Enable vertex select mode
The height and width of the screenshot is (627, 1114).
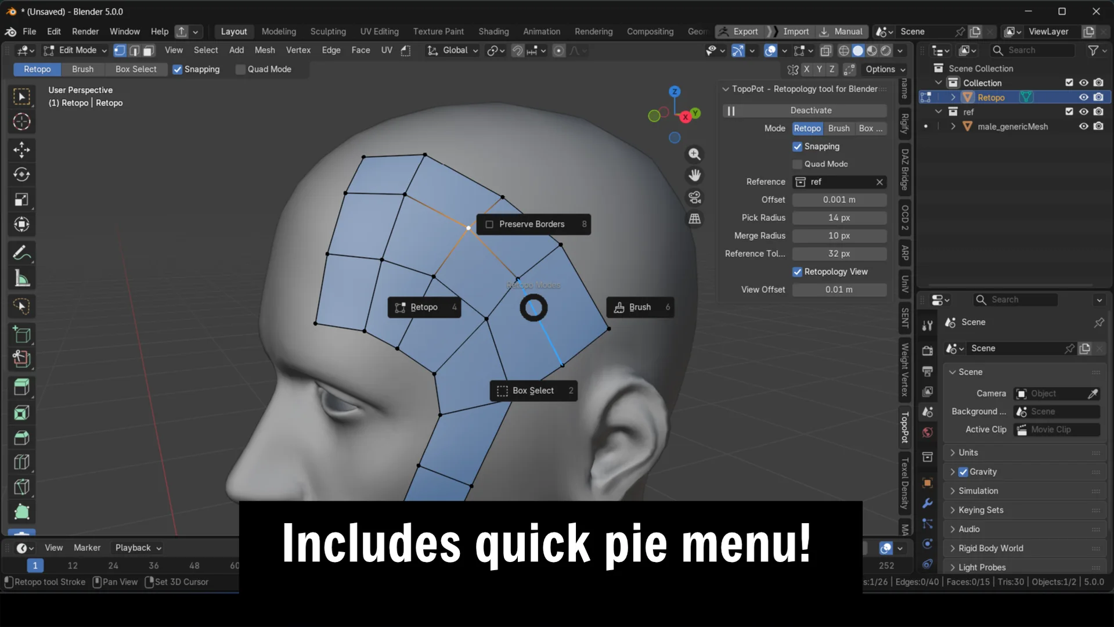tap(120, 51)
